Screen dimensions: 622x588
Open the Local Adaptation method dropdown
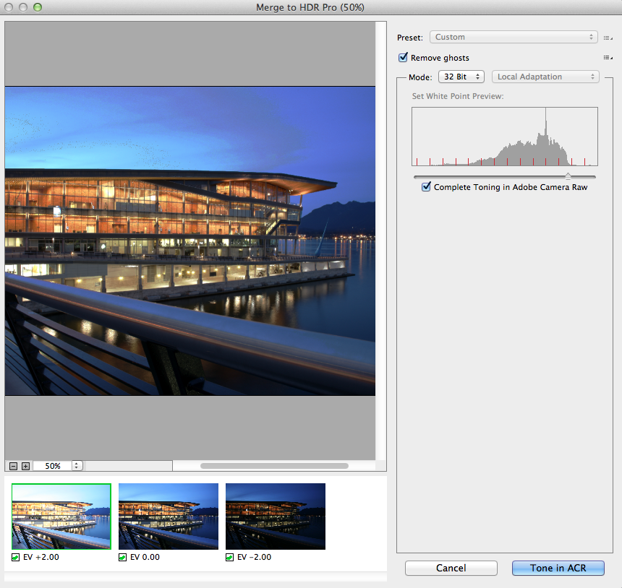pyautogui.click(x=545, y=77)
